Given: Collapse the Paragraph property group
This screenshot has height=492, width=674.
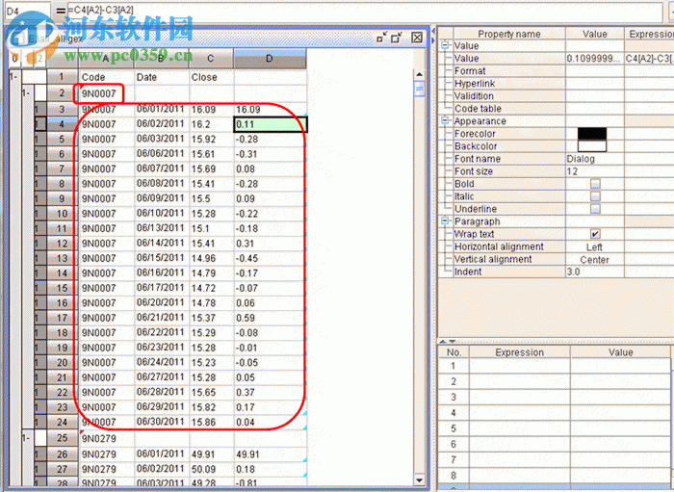Looking at the screenshot, I should pyautogui.click(x=446, y=221).
